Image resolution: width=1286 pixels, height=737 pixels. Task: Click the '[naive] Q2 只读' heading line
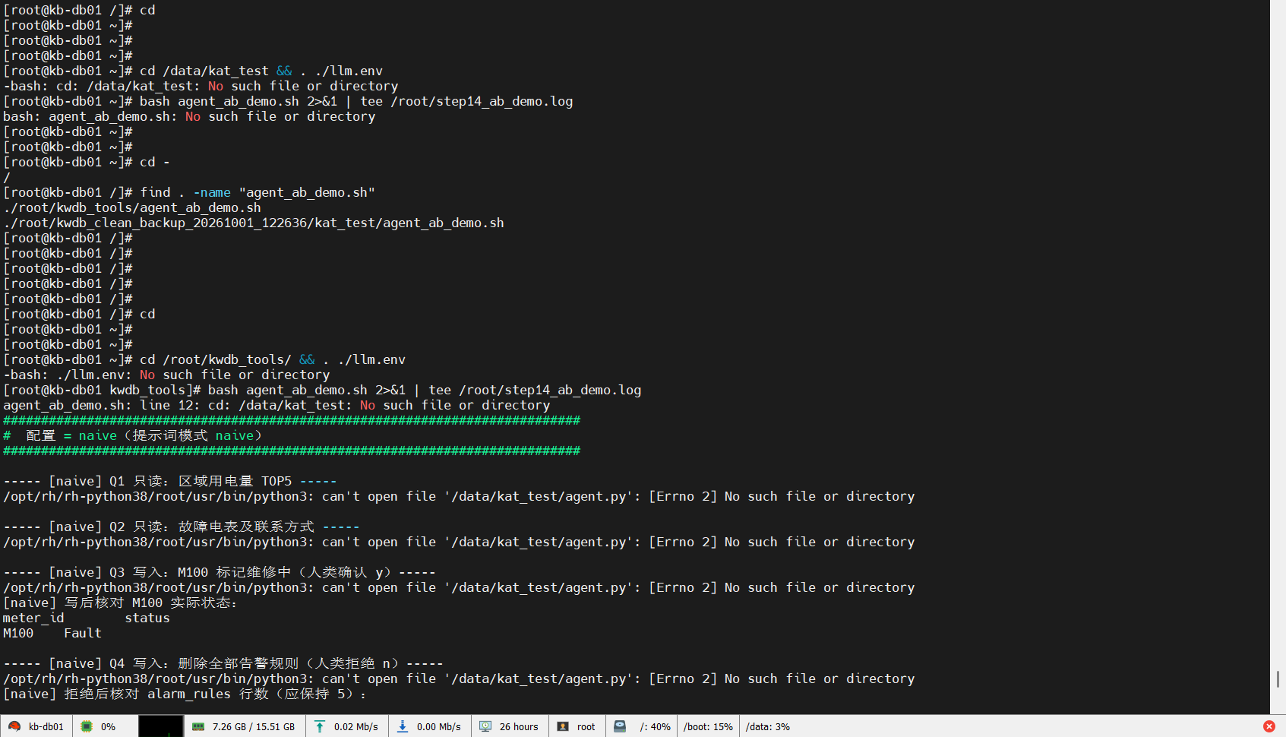point(182,527)
